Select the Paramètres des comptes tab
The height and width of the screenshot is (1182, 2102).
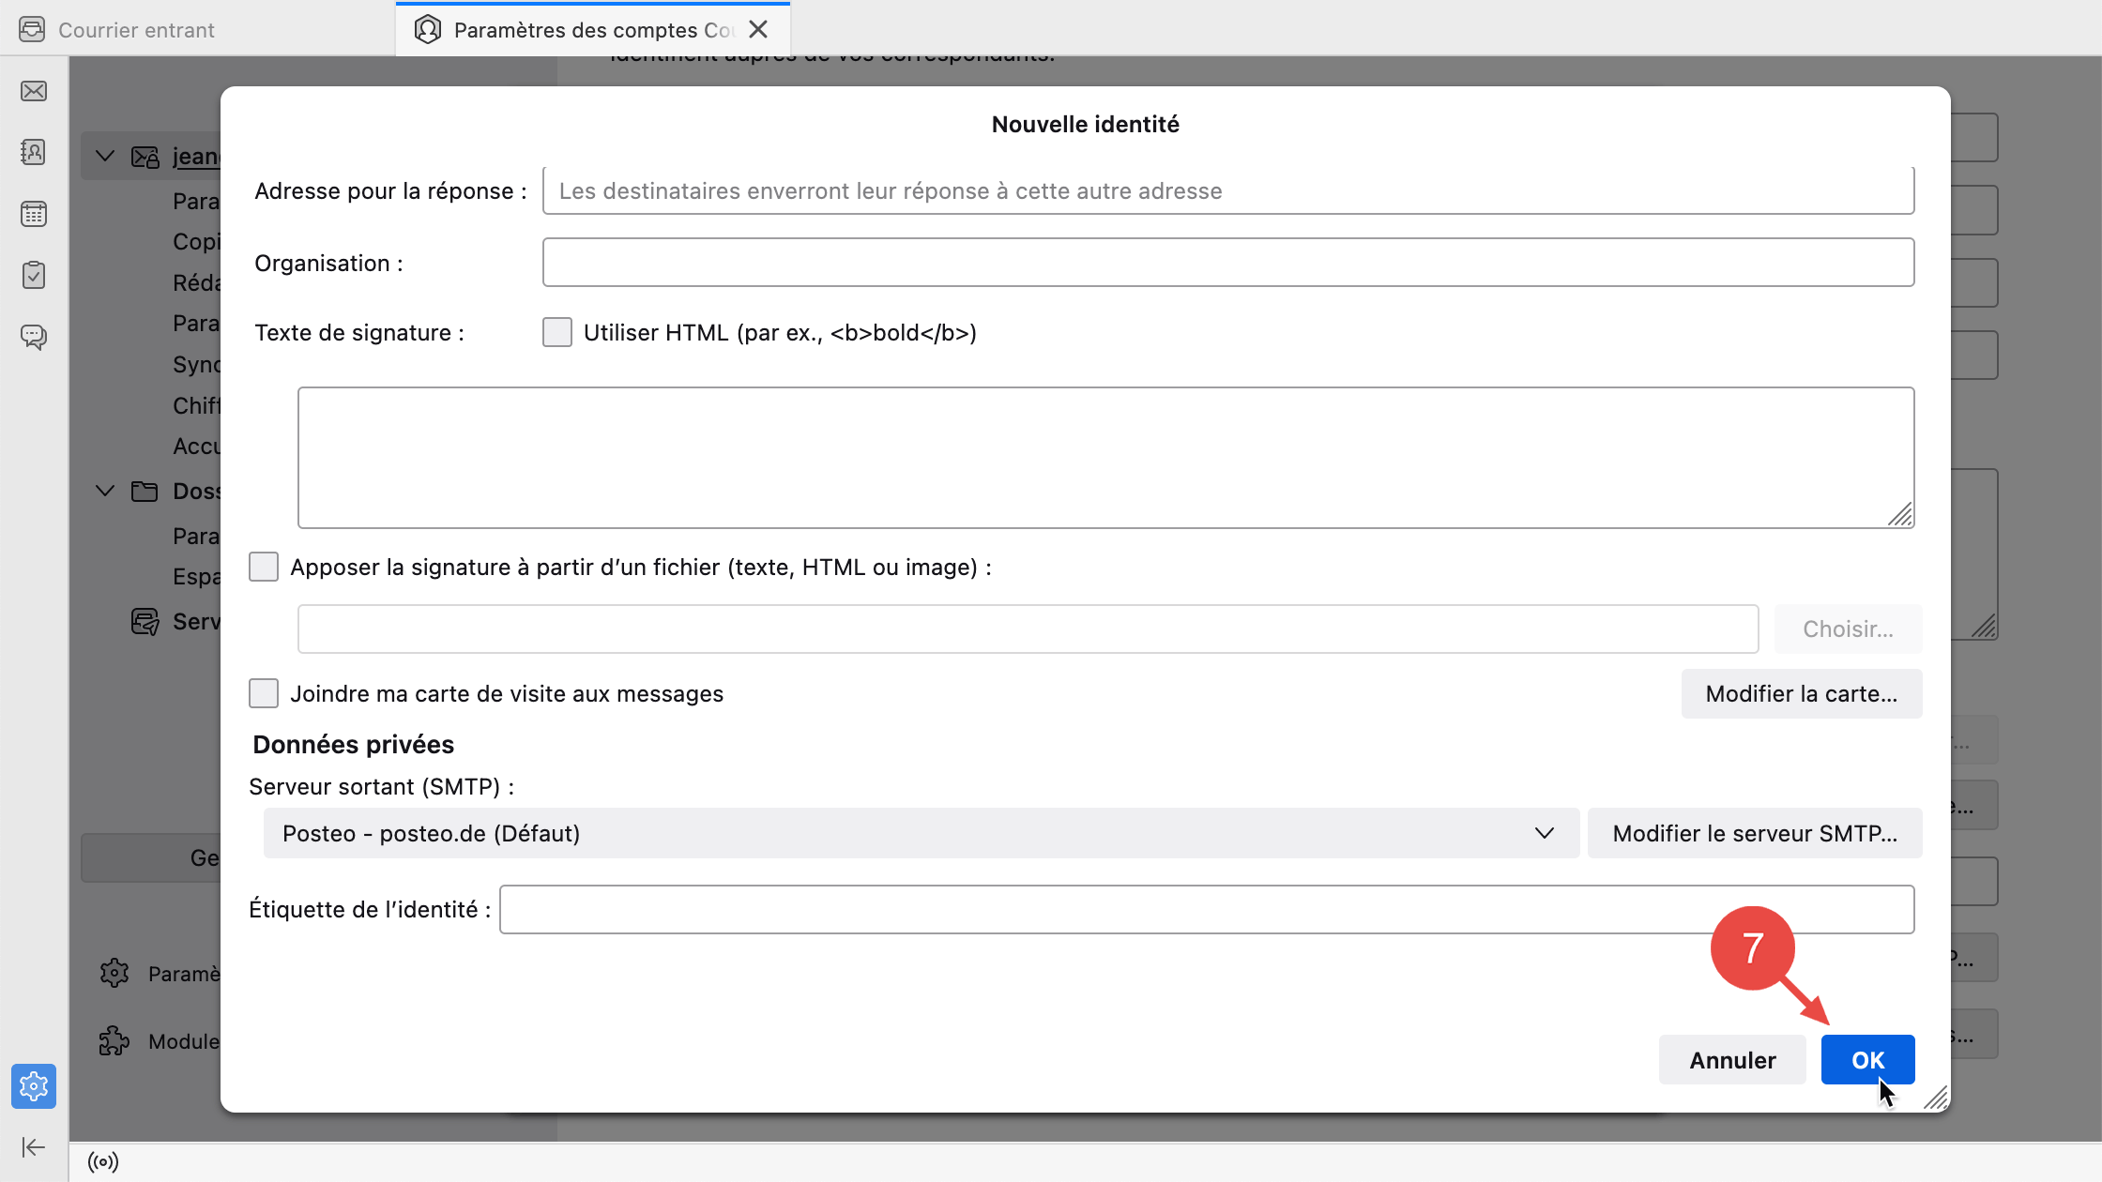tap(582, 30)
